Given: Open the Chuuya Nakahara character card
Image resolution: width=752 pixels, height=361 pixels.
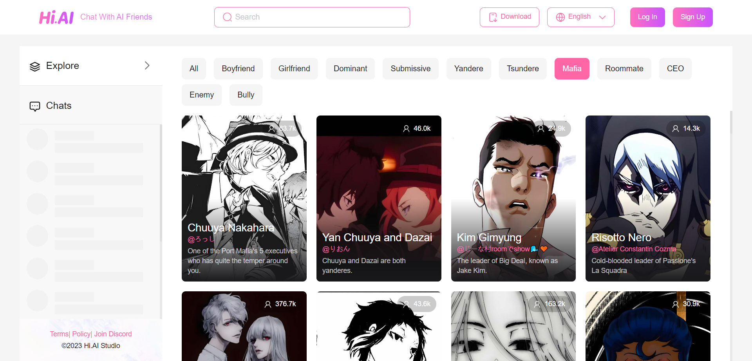Looking at the screenshot, I should (x=244, y=199).
